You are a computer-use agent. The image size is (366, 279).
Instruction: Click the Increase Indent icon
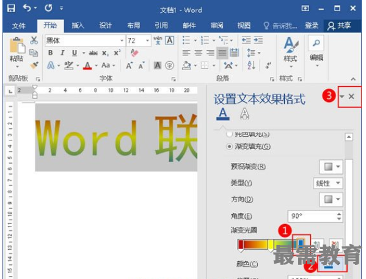(258, 40)
